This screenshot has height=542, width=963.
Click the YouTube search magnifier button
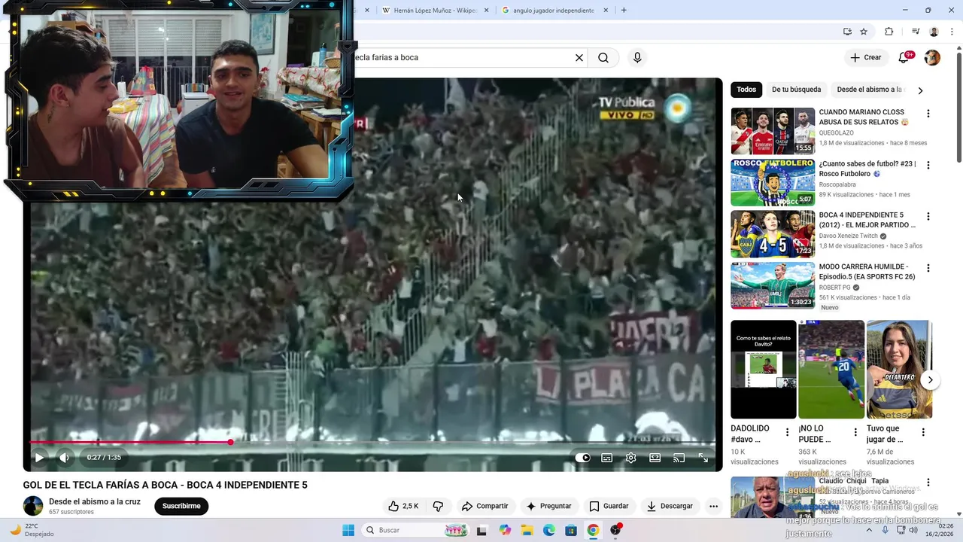(603, 57)
